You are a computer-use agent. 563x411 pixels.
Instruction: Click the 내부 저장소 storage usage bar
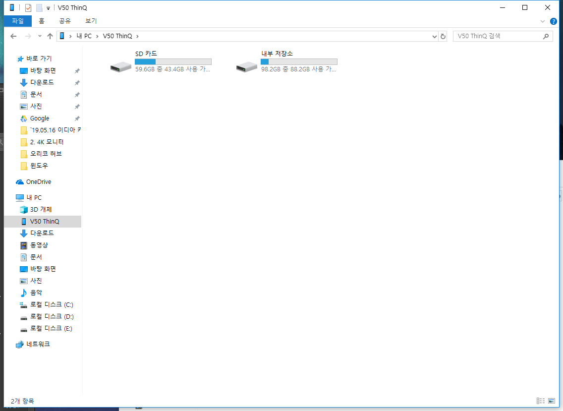(x=299, y=61)
